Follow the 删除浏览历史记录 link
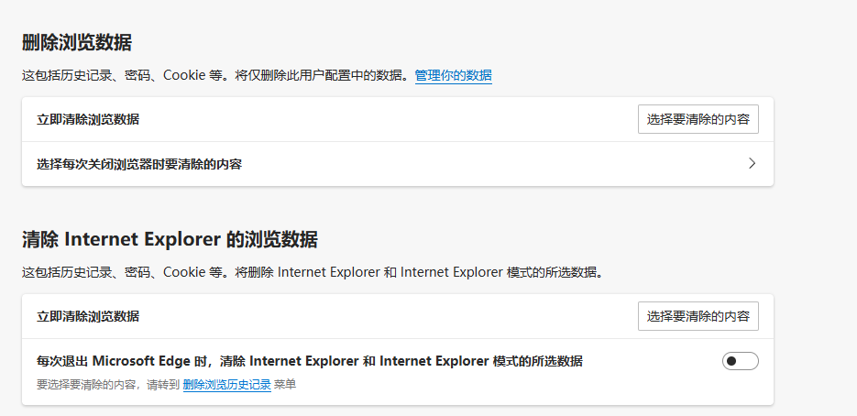The width and height of the screenshot is (857, 416). 226,385
